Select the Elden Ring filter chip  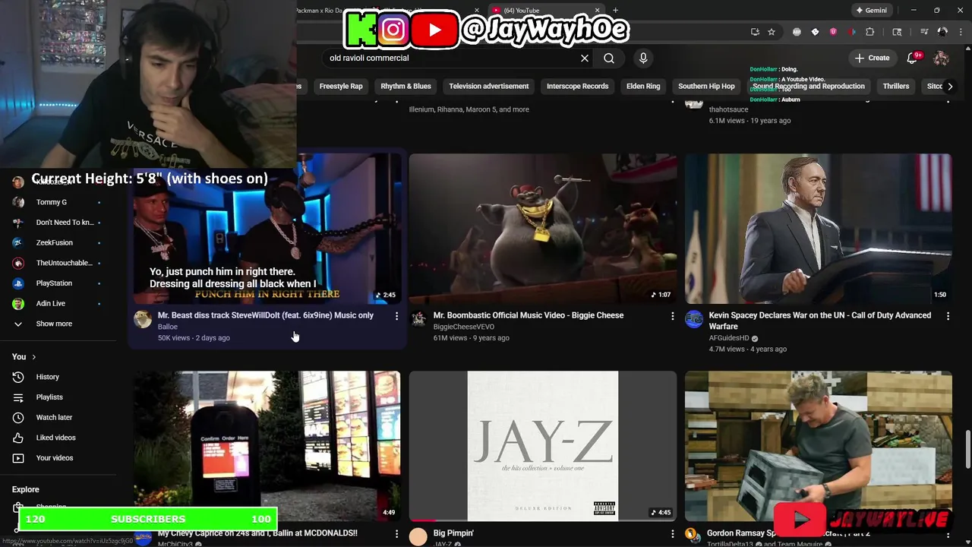click(643, 87)
